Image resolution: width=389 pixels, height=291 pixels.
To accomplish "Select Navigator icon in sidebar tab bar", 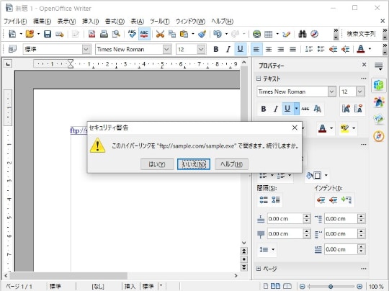I will tap(379, 136).
